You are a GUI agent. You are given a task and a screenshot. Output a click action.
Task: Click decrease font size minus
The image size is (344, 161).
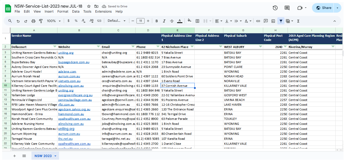(x=133, y=21)
